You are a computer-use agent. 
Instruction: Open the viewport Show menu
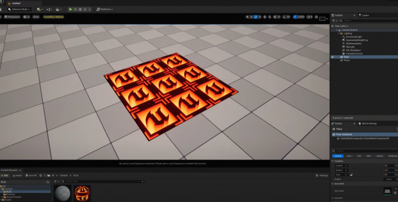[36, 17]
